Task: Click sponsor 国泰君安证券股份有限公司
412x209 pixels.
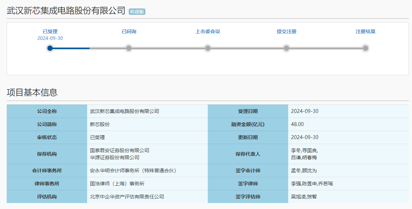Action: (120, 150)
